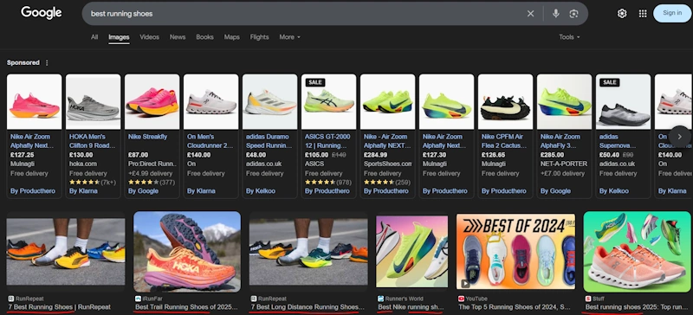Start voice search with the microphone icon
This screenshot has height=315, width=693.
[x=556, y=14]
